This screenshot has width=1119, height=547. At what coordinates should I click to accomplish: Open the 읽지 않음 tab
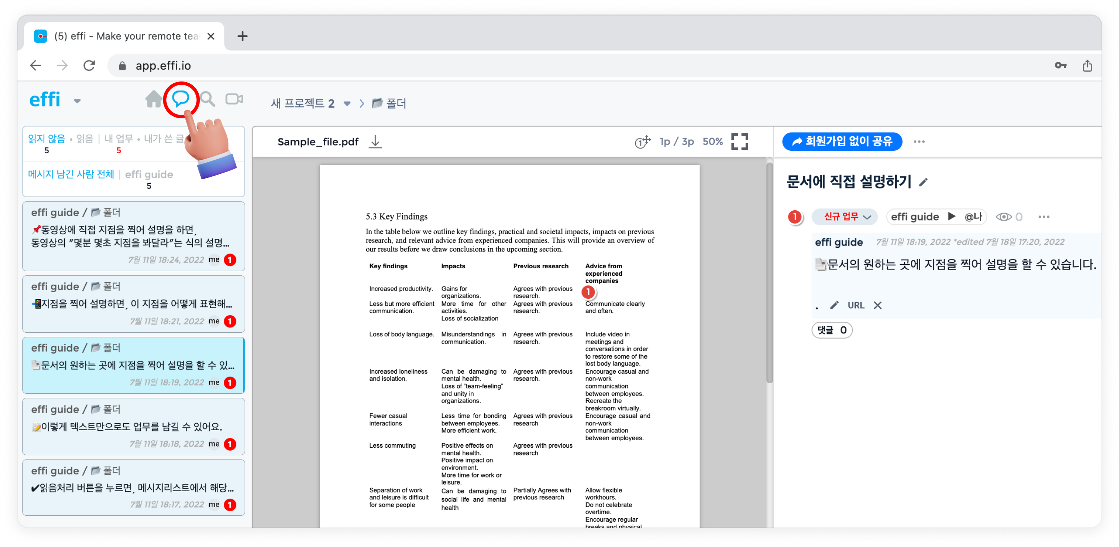pos(47,139)
